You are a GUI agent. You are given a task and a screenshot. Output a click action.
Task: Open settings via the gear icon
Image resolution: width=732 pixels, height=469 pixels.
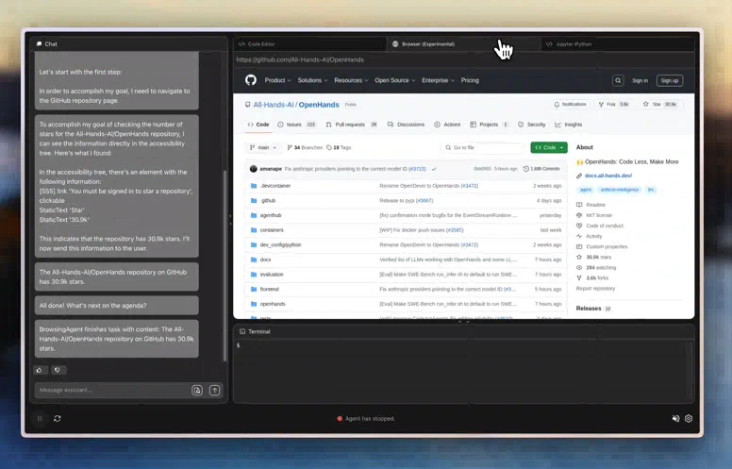(x=689, y=418)
